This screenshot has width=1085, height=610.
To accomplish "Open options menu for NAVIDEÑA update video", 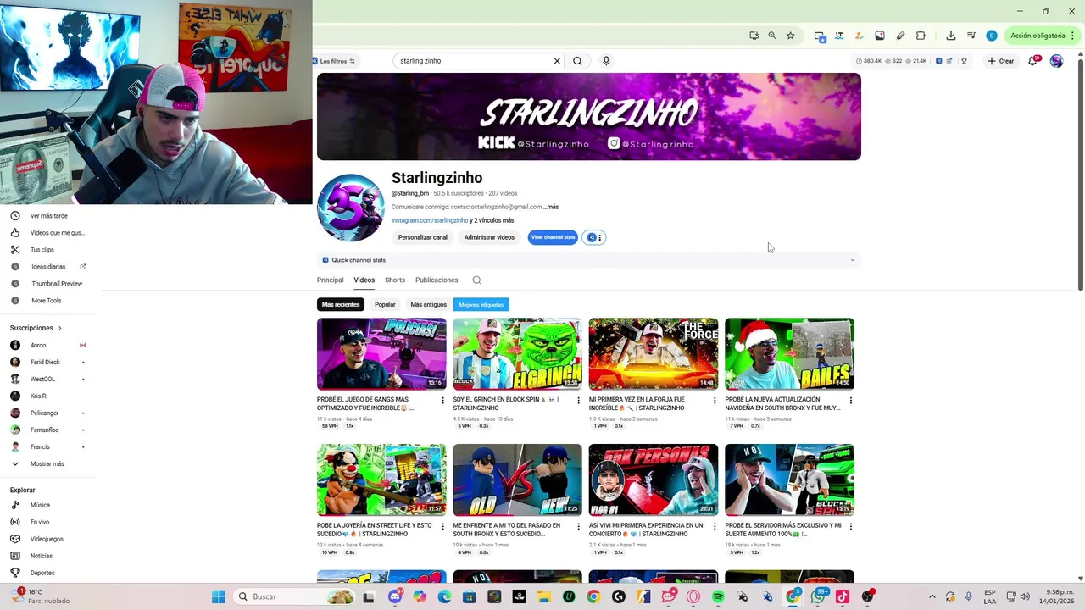I will 850,400.
